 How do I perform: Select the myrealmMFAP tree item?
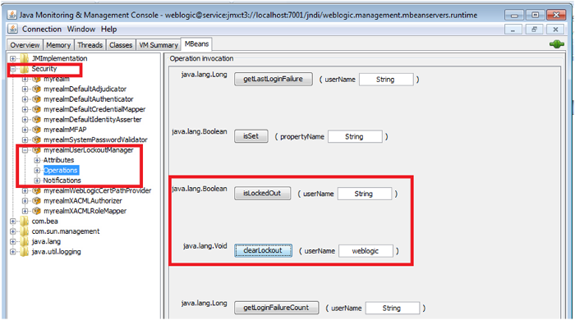[65, 130]
